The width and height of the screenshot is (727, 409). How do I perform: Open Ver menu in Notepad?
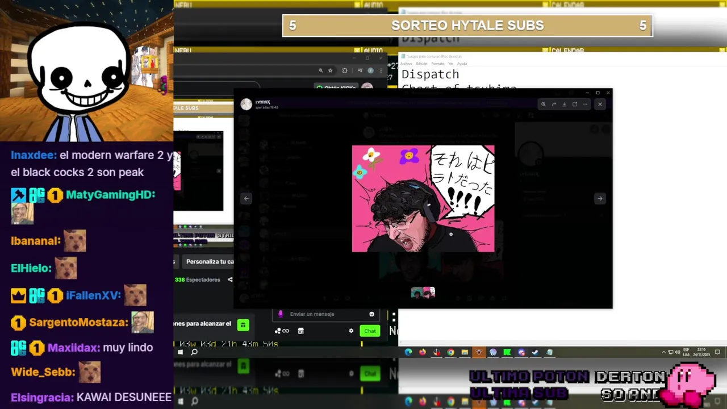pyautogui.click(x=450, y=64)
